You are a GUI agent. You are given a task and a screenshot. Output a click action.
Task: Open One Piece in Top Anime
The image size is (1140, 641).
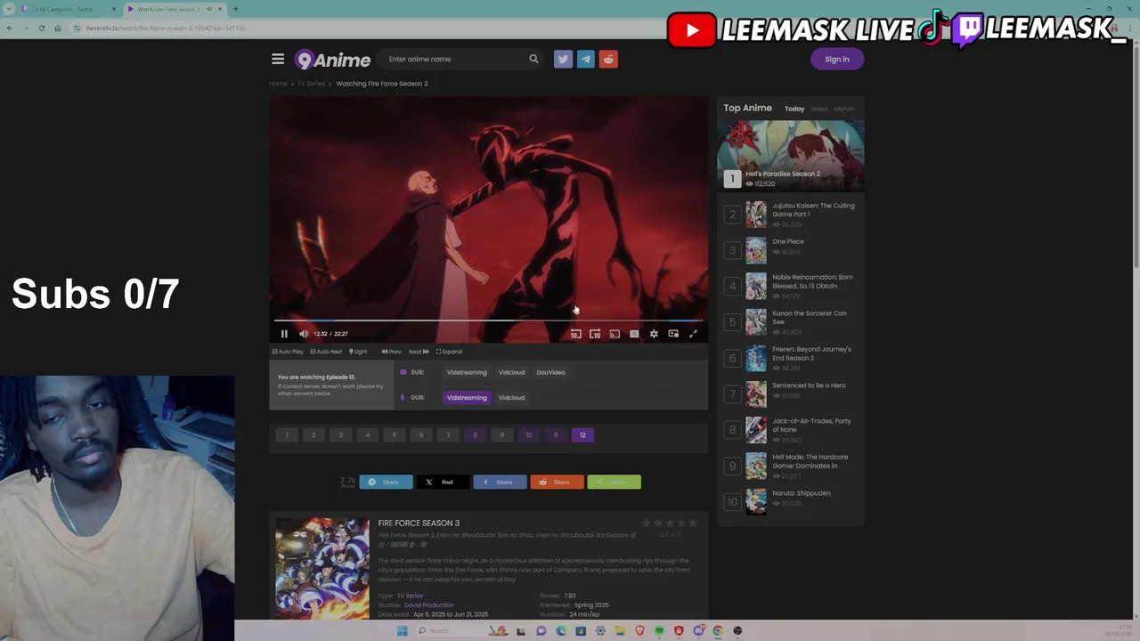point(788,241)
